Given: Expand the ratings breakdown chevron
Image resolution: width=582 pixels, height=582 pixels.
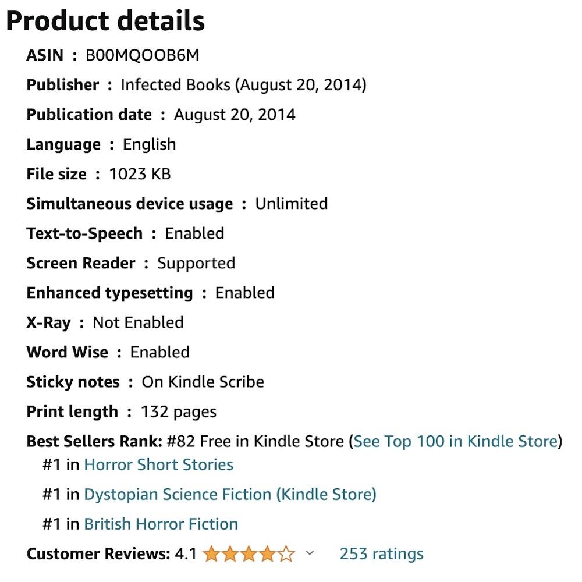Looking at the screenshot, I should pos(310,553).
